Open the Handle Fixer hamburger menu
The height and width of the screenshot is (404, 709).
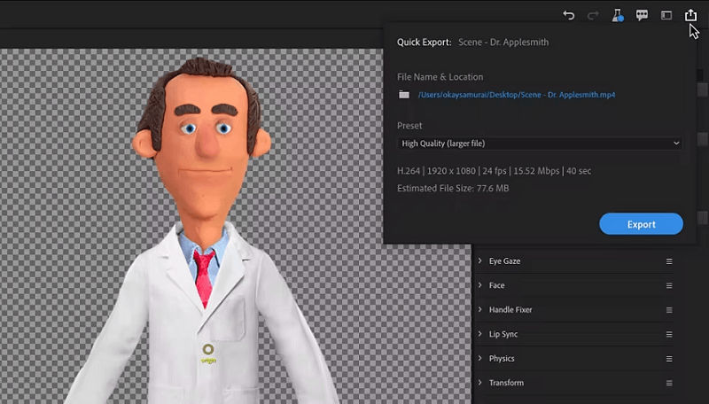(x=669, y=310)
